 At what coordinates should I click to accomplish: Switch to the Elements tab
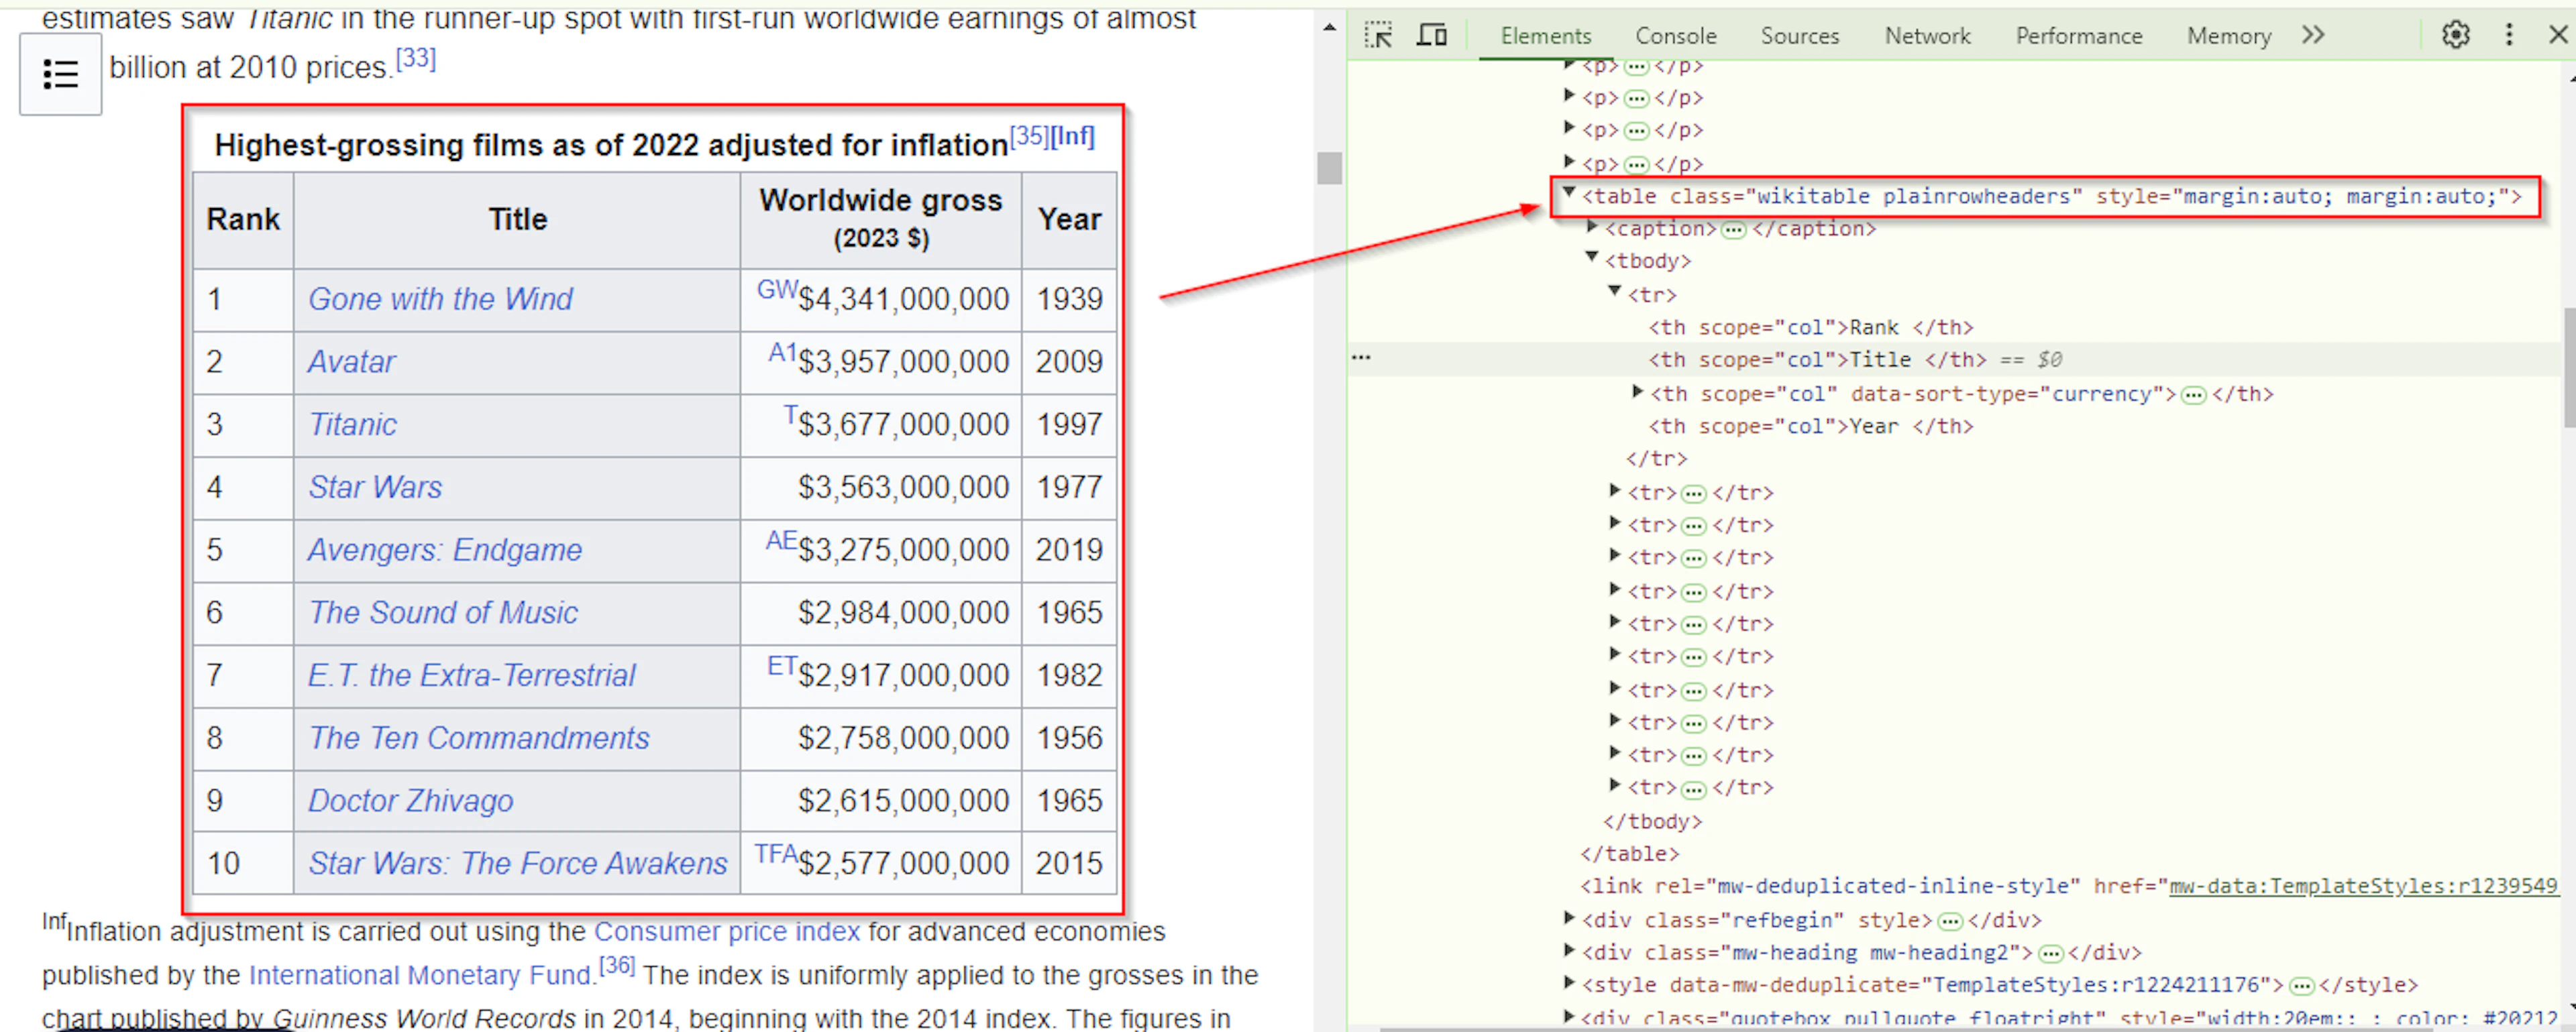coord(1545,36)
